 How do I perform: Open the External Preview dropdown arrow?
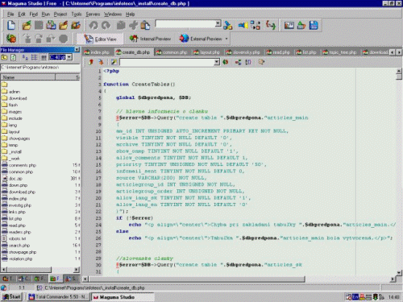pos(226,39)
